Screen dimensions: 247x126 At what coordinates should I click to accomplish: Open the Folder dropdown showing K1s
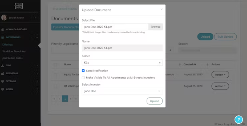(x=122, y=62)
